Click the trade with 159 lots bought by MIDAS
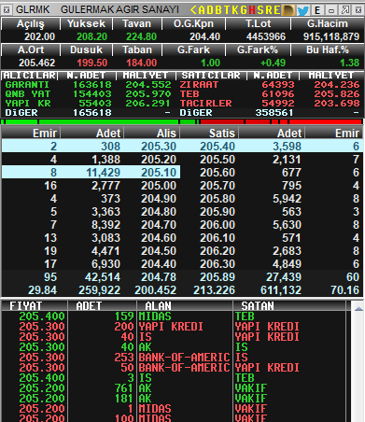Screen dimensions: 365x422 [174, 316]
